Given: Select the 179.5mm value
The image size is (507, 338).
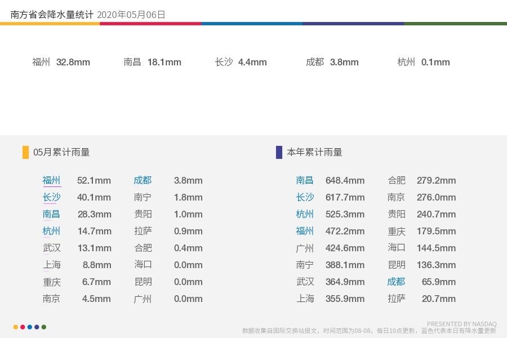Looking at the screenshot, I should tap(436, 231).
